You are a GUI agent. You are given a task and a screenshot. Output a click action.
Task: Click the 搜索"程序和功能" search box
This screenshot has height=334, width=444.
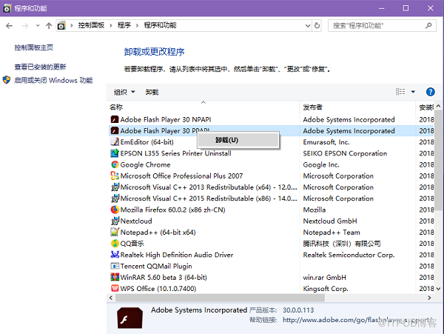click(376, 25)
